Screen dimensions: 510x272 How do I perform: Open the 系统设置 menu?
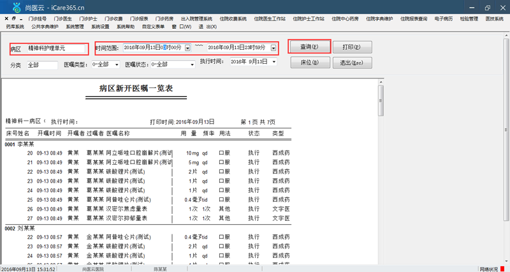click(100, 27)
